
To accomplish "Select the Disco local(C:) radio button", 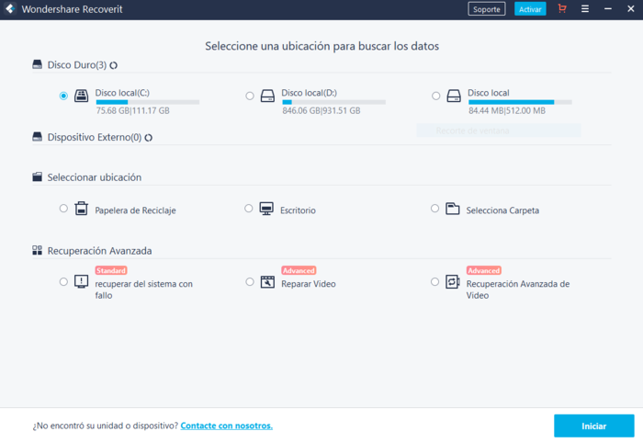I will 63,96.
